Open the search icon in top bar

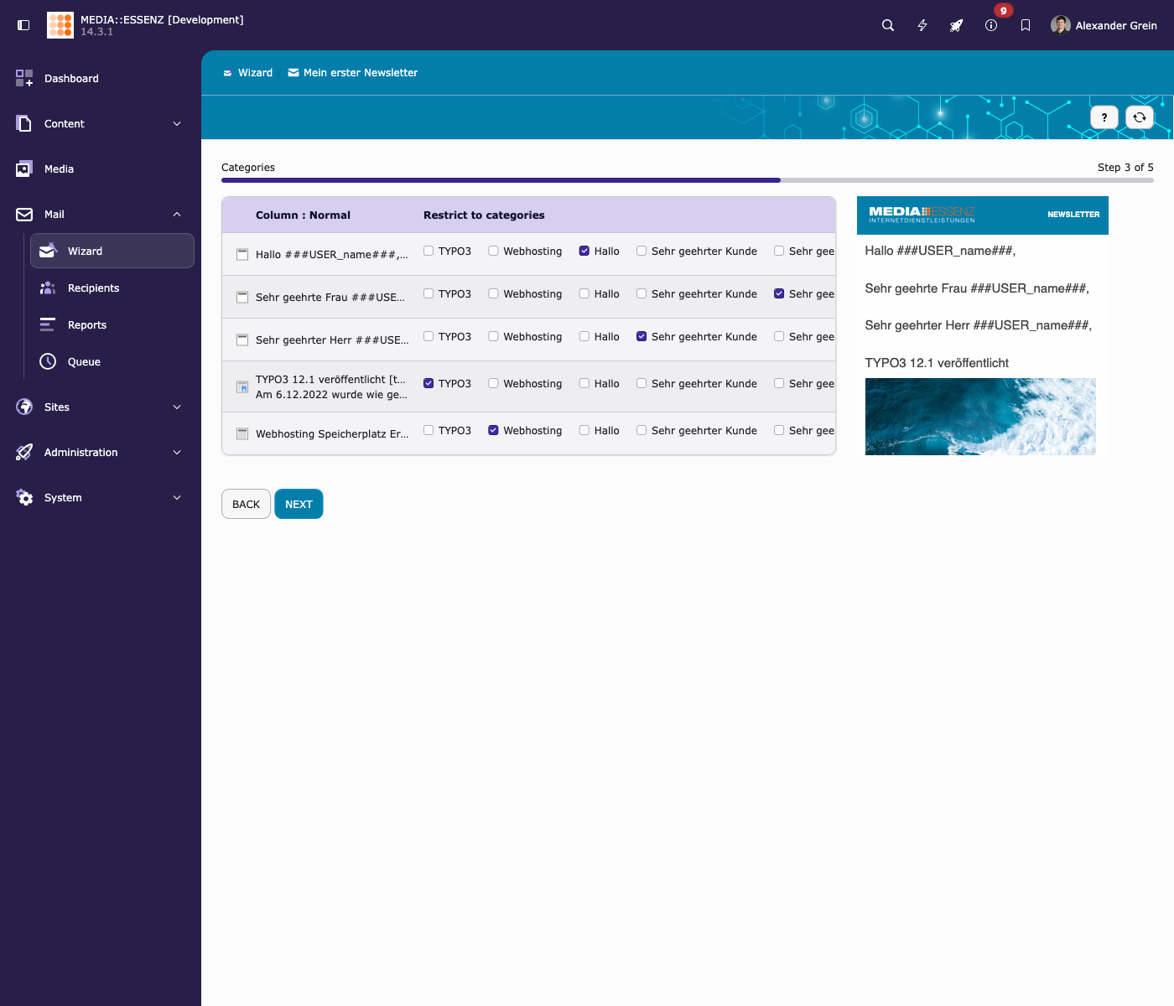click(888, 25)
